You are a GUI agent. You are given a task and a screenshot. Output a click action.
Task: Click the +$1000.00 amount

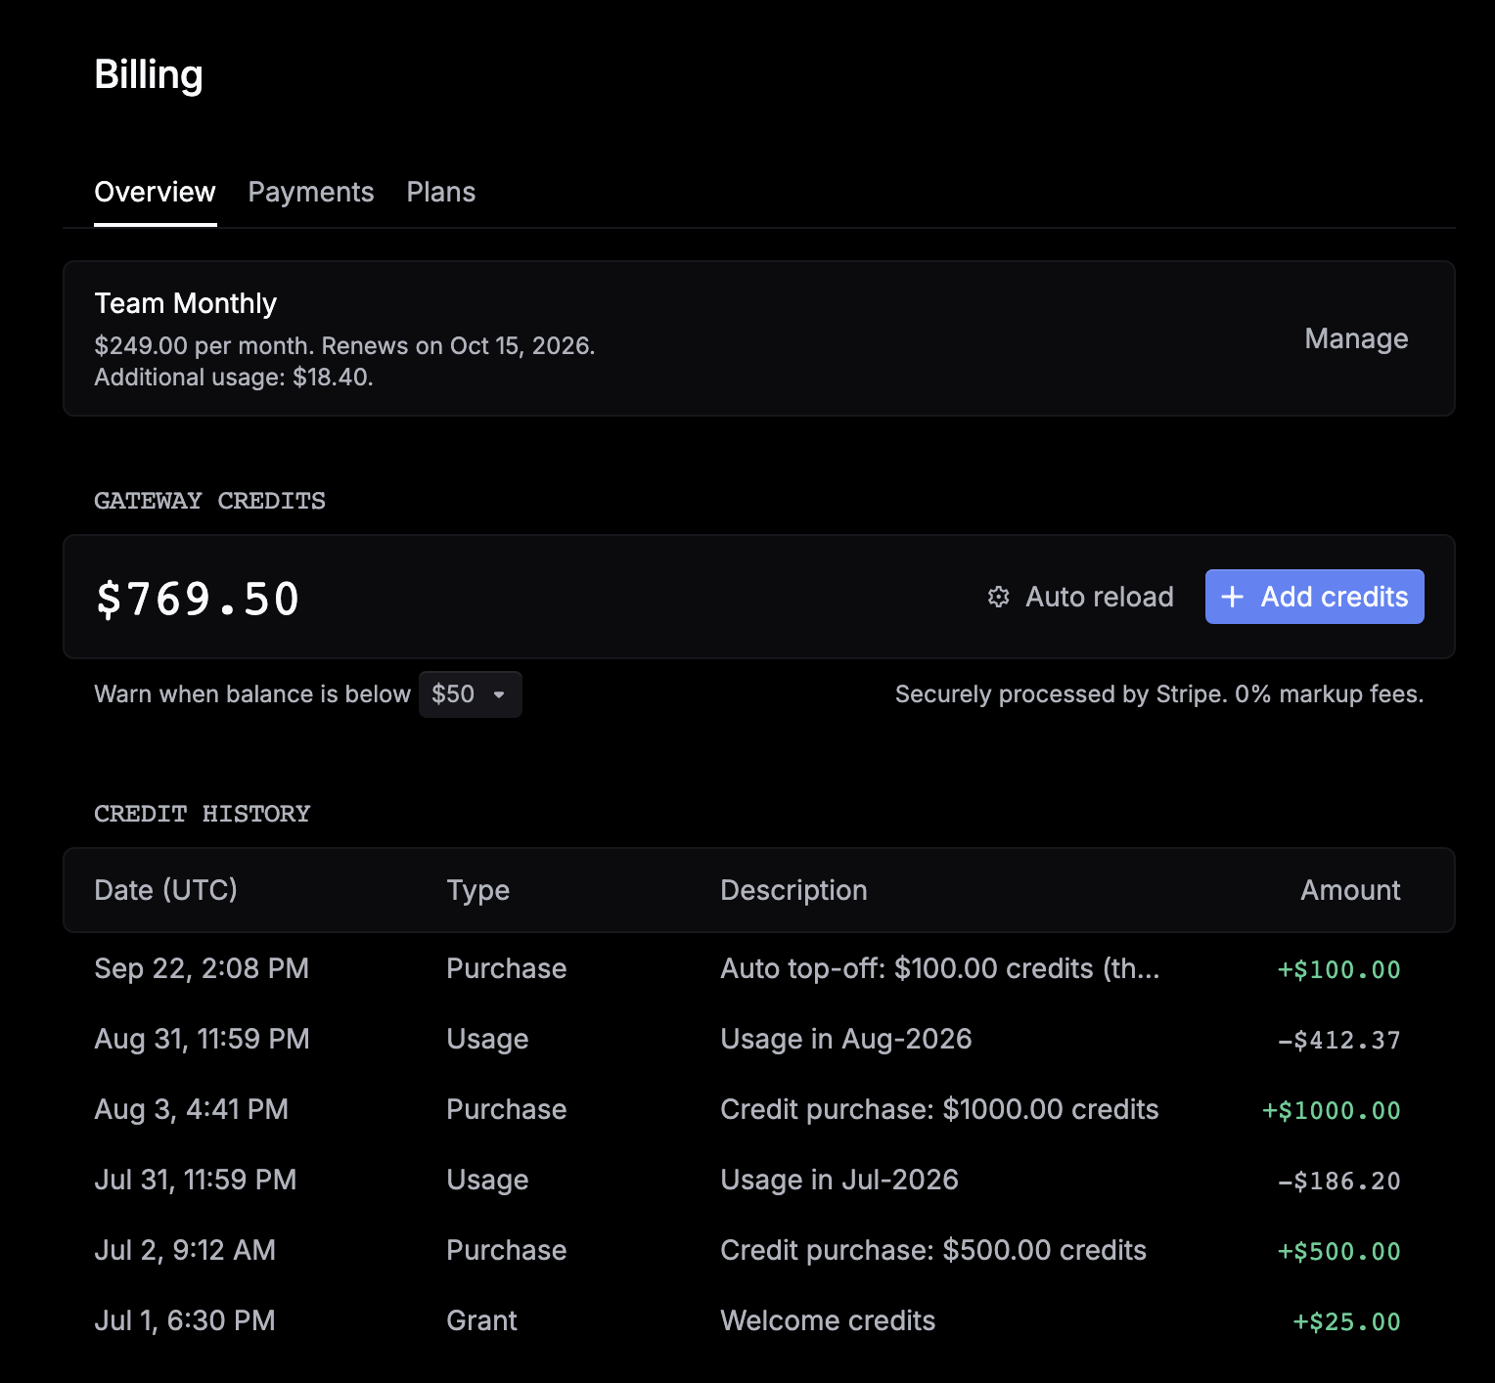tap(1331, 1111)
